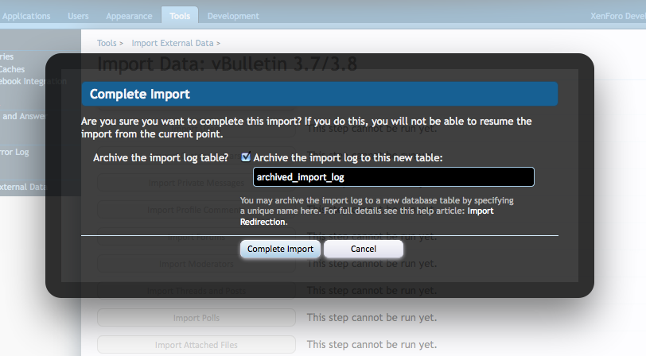This screenshot has width=646, height=356.
Task: Click 'This step cannot be run yet' beside Import Attached Files
Action: click(372, 344)
